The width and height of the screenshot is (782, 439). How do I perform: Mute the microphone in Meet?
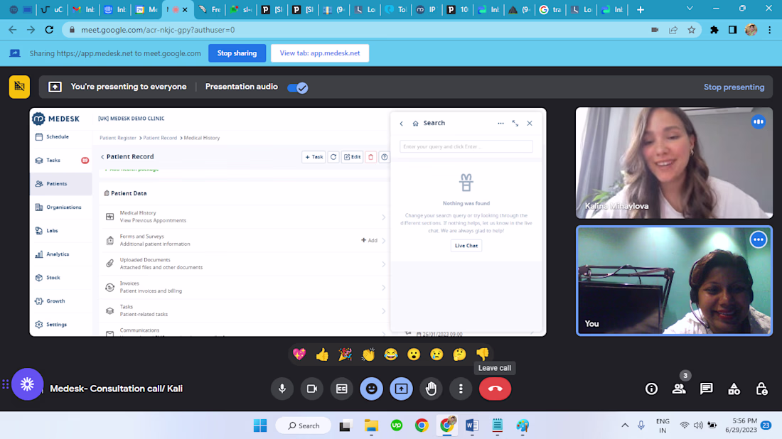point(282,389)
